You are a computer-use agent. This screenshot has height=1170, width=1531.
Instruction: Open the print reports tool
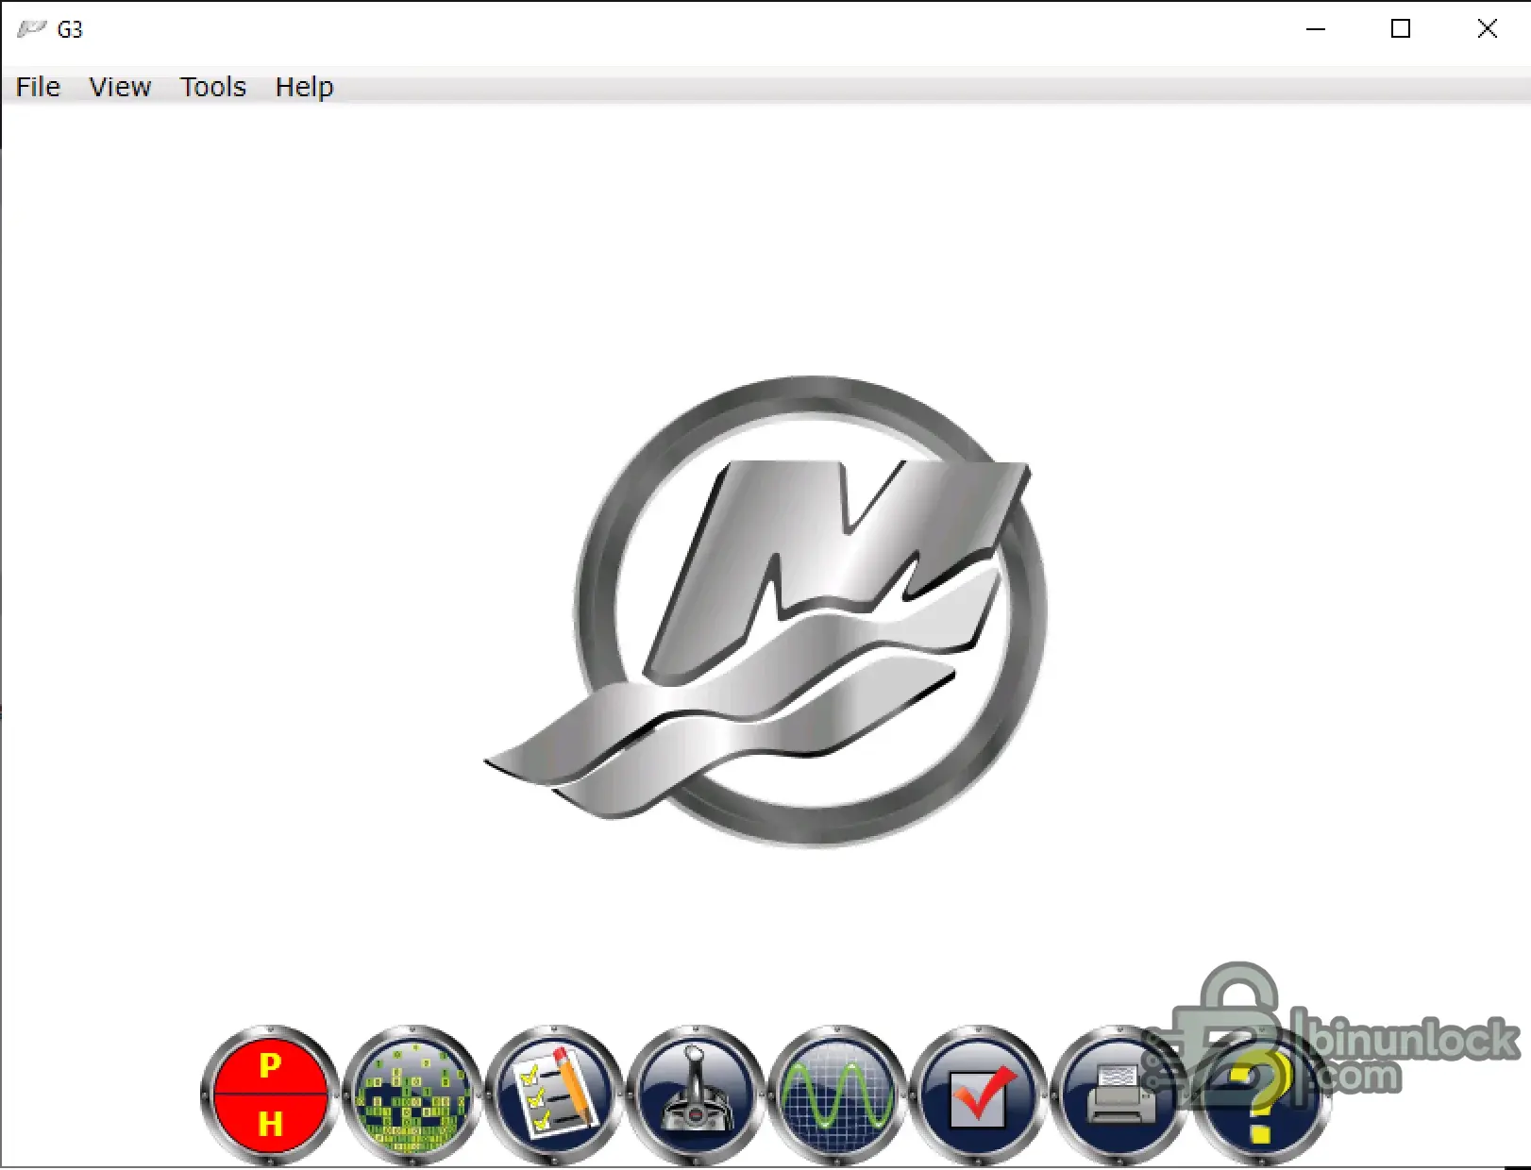click(1121, 1099)
